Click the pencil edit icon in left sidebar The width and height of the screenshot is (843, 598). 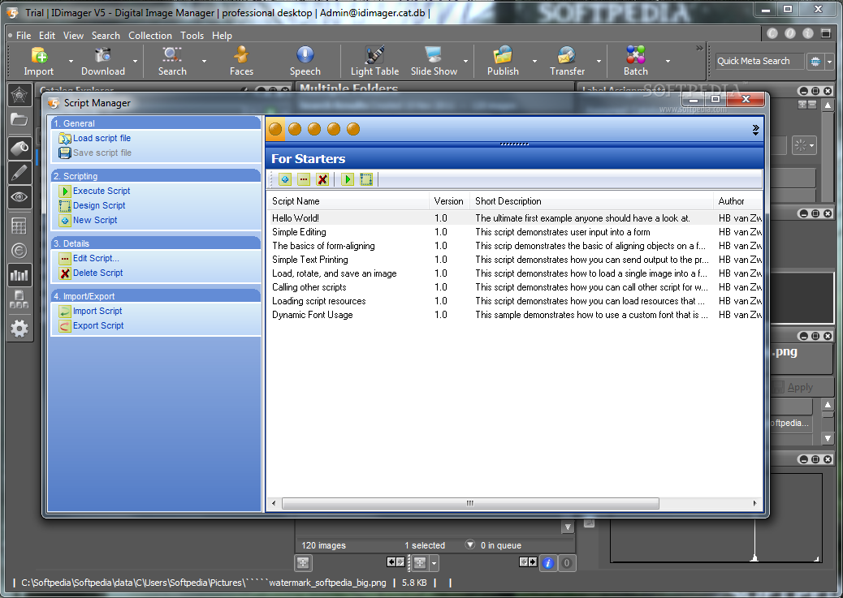pos(19,173)
